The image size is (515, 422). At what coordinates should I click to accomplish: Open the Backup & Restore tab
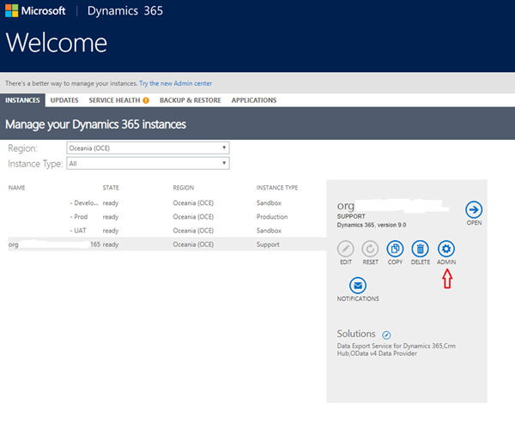click(189, 100)
